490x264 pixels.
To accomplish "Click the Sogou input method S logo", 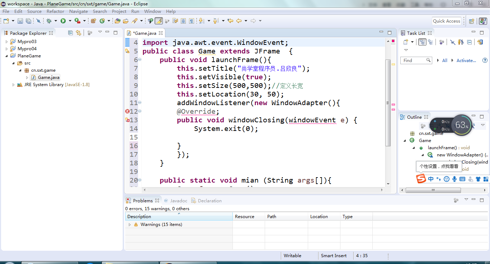I will coord(421,179).
